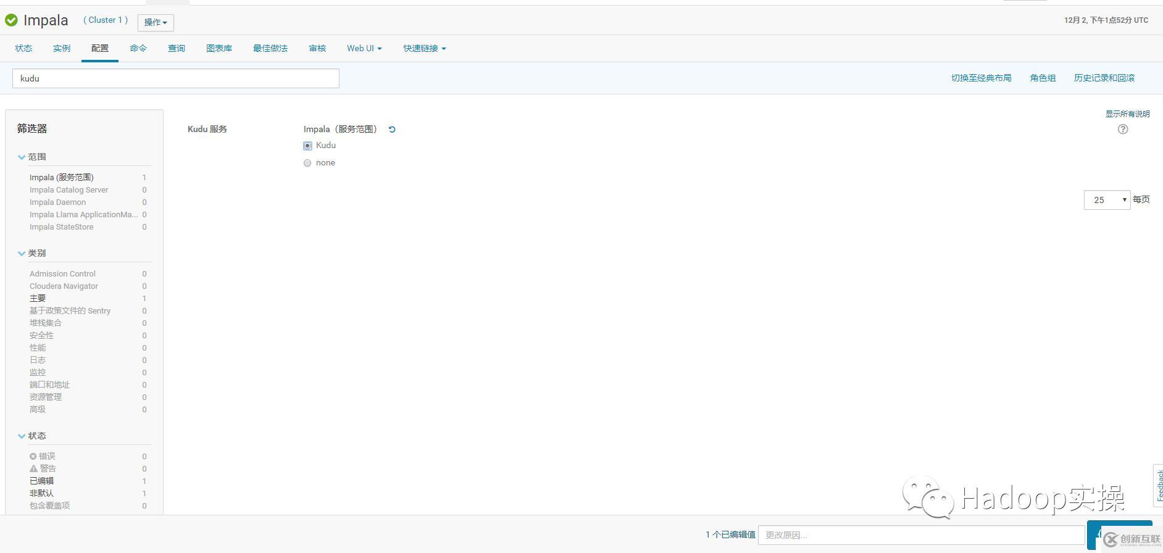Click the Cluster 1 link

pyautogui.click(x=106, y=20)
